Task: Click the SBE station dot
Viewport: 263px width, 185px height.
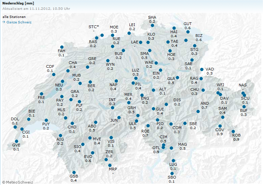Action: click(x=185, y=123)
